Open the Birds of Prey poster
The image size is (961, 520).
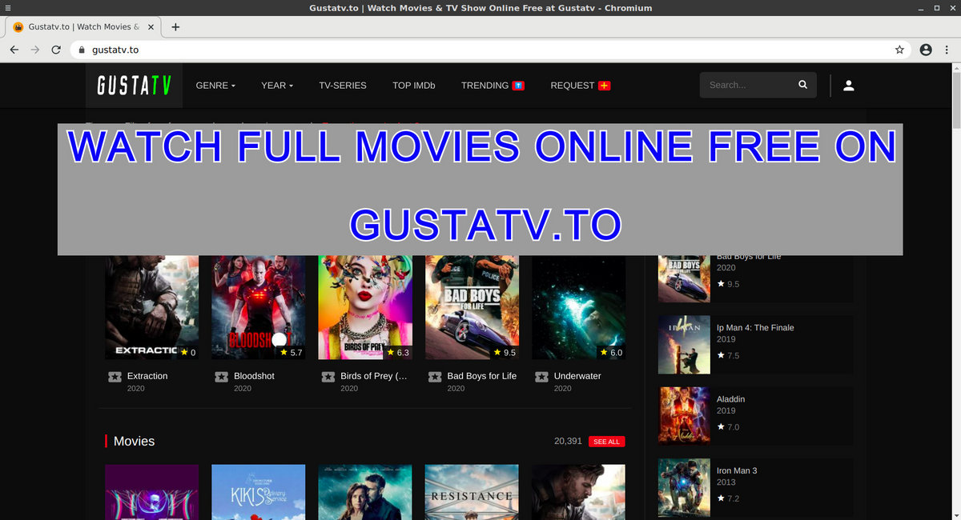[x=365, y=307]
